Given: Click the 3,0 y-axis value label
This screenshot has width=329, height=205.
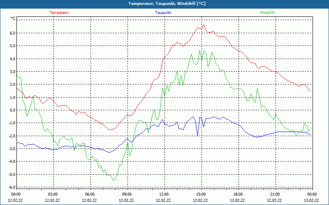Looking at the screenshot, I should point(12,71).
